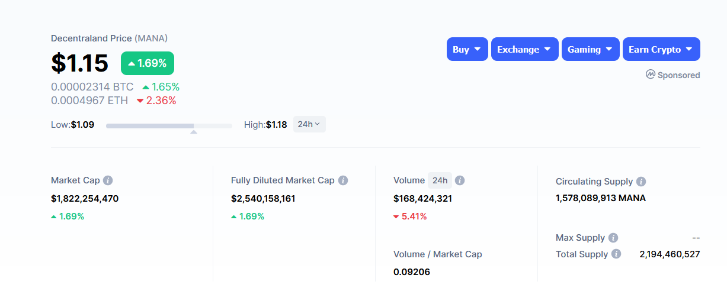
Task: Expand the Exchange dropdown menu
Action: (x=524, y=49)
